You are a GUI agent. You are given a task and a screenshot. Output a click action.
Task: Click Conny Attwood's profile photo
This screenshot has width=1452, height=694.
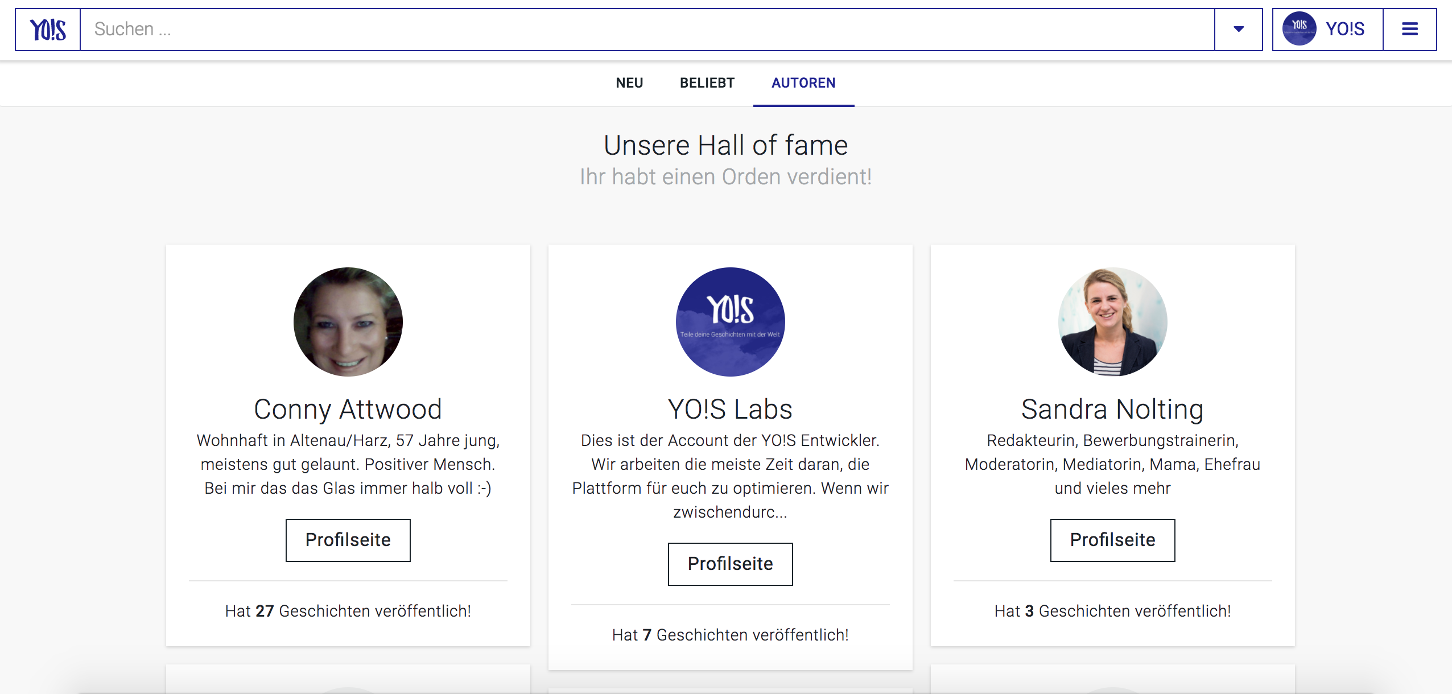click(348, 322)
